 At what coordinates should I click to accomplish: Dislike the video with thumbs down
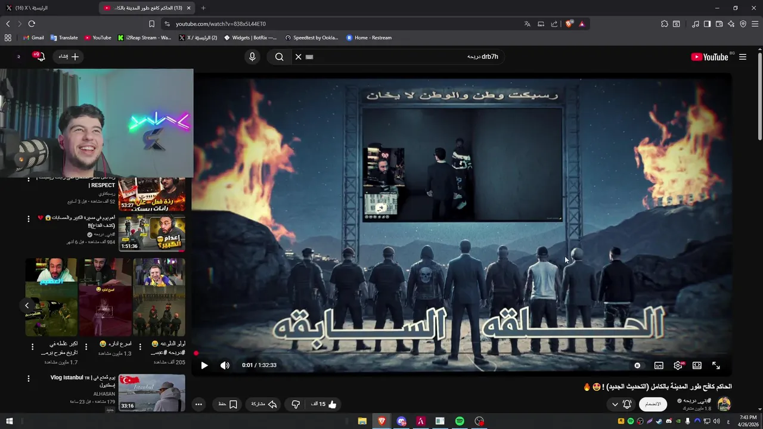(x=296, y=404)
